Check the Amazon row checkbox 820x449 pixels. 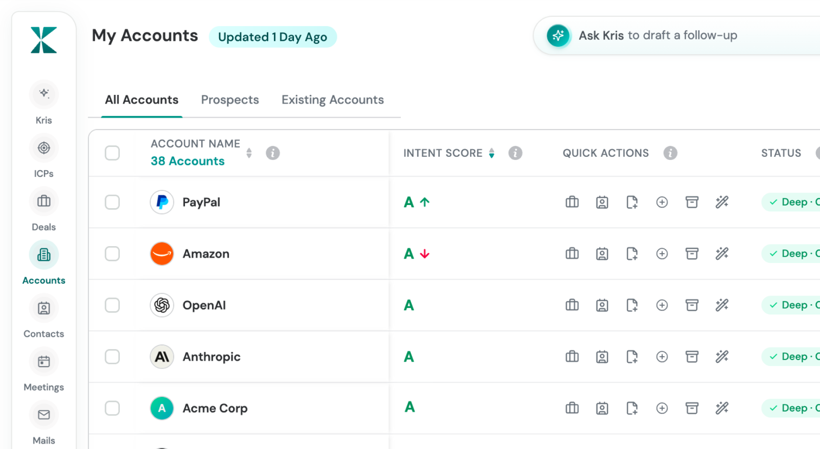(x=112, y=254)
